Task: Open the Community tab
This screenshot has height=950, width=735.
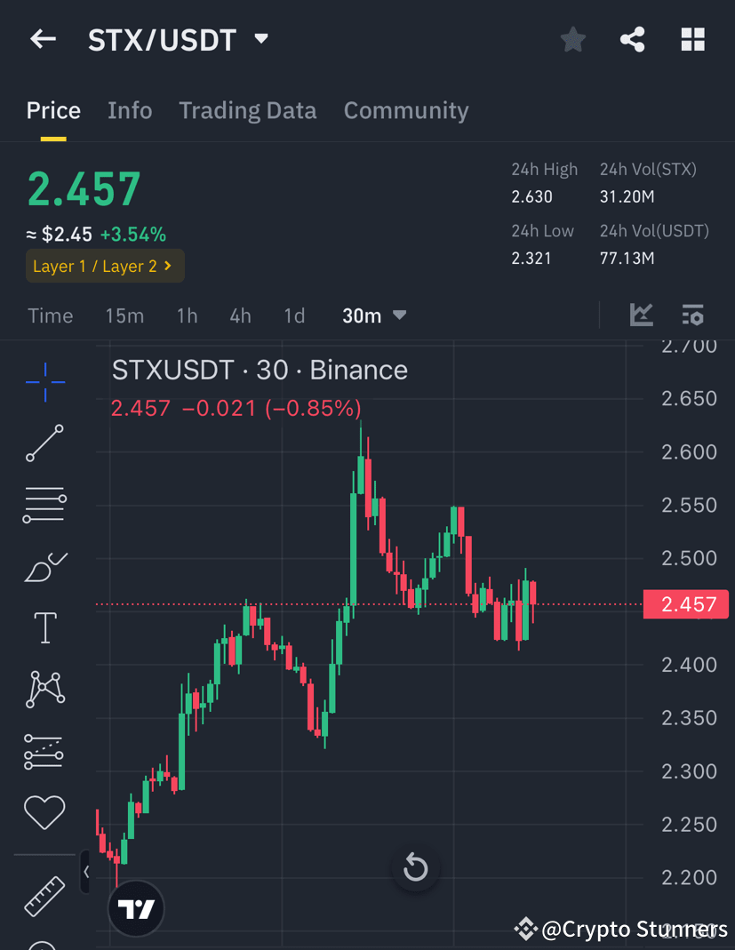Action: (x=406, y=110)
